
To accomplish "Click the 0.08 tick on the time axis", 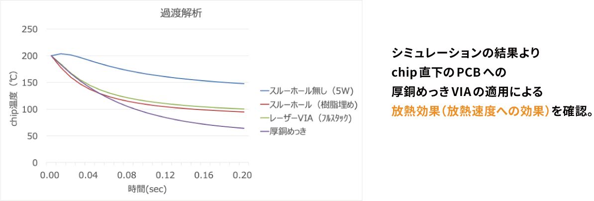I will tap(127, 175).
